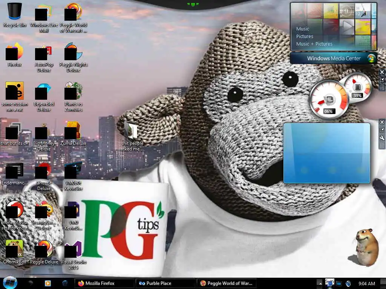This screenshot has height=289, width=386.
Task: Switch to the Mozilla Firefox taskbar button
Action: pyautogui.click(x=105, y=283)
